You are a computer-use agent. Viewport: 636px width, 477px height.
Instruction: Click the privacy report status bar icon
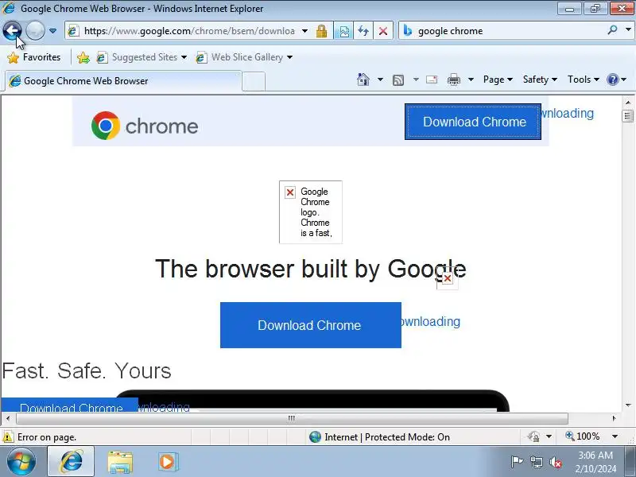[x=533, y=436]
